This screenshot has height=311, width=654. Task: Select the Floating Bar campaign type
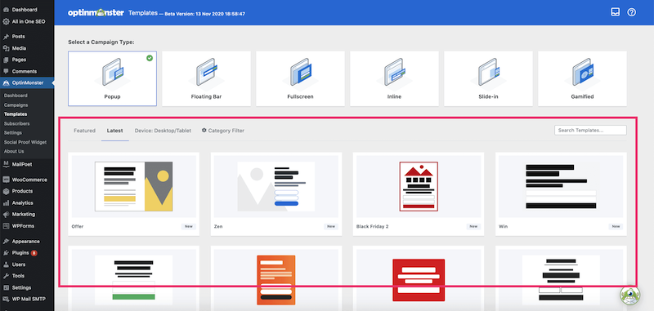pyautogui.click(x=207, y=78)
